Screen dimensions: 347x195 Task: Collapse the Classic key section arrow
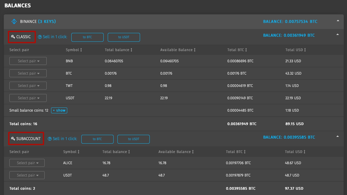(338, 34)
